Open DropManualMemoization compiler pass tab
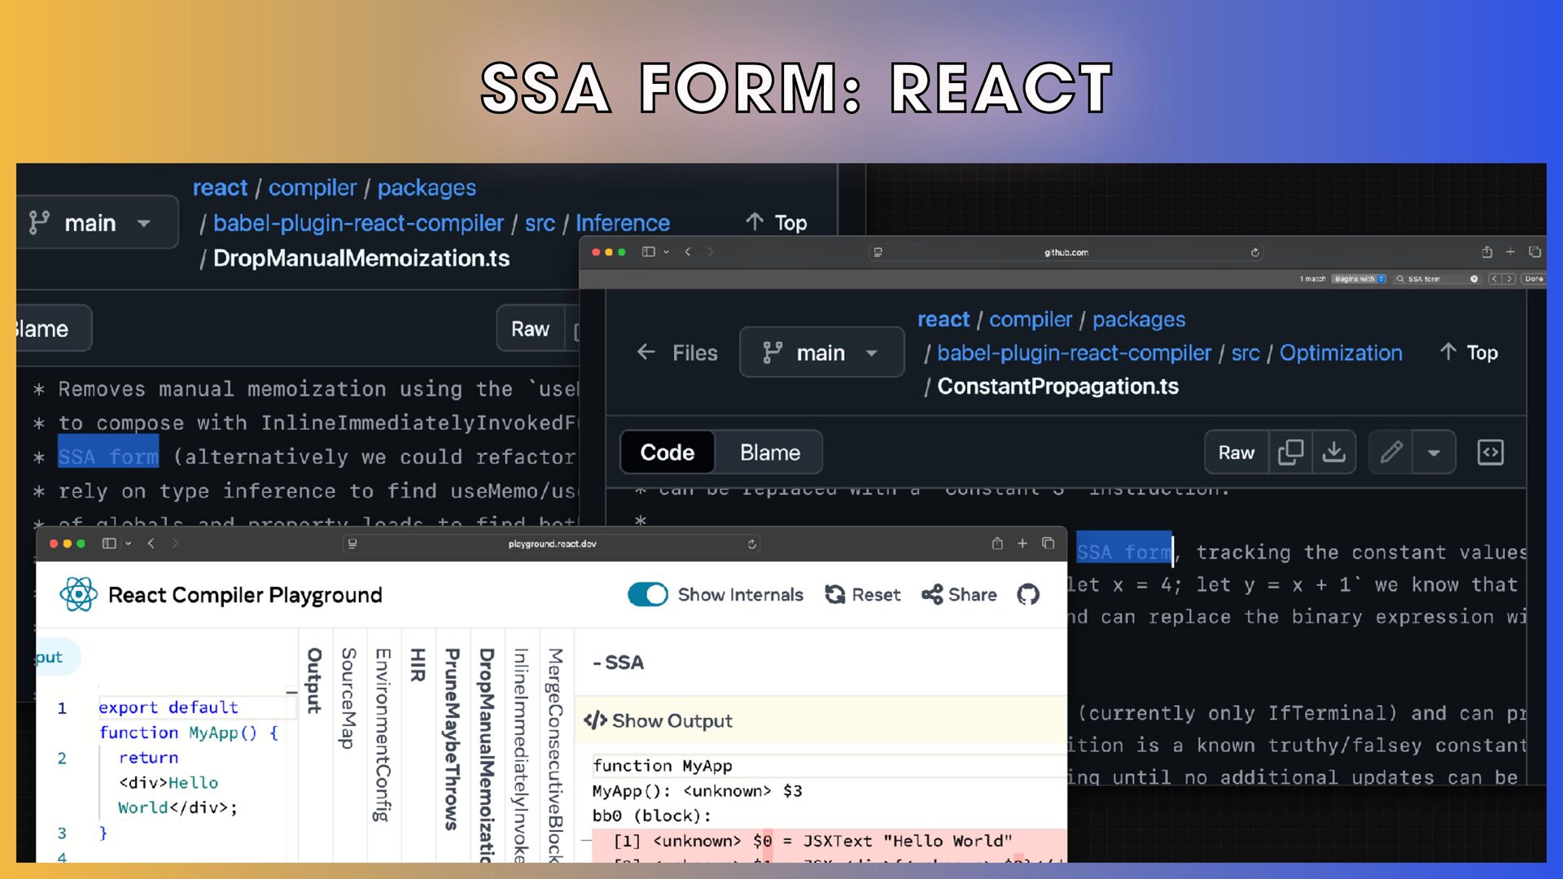The width and height of the screenshot is (1563, 879). pyautogui.click(x=487, y=753)
